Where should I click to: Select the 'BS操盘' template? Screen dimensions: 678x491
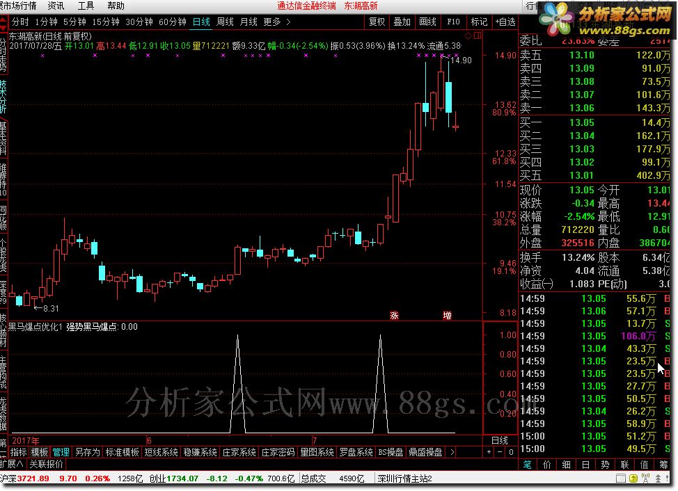click(x=391, y=452)
